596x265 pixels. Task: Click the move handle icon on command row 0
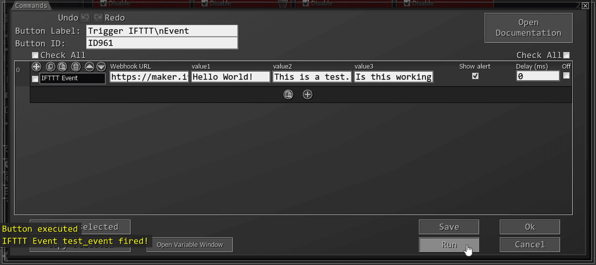coord(36,67)
